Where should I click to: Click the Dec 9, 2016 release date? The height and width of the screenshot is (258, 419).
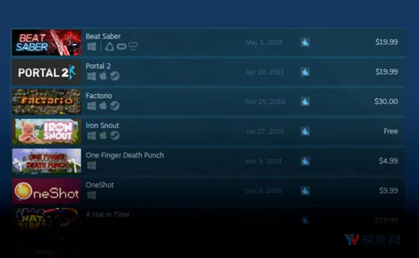click(263, 191)
